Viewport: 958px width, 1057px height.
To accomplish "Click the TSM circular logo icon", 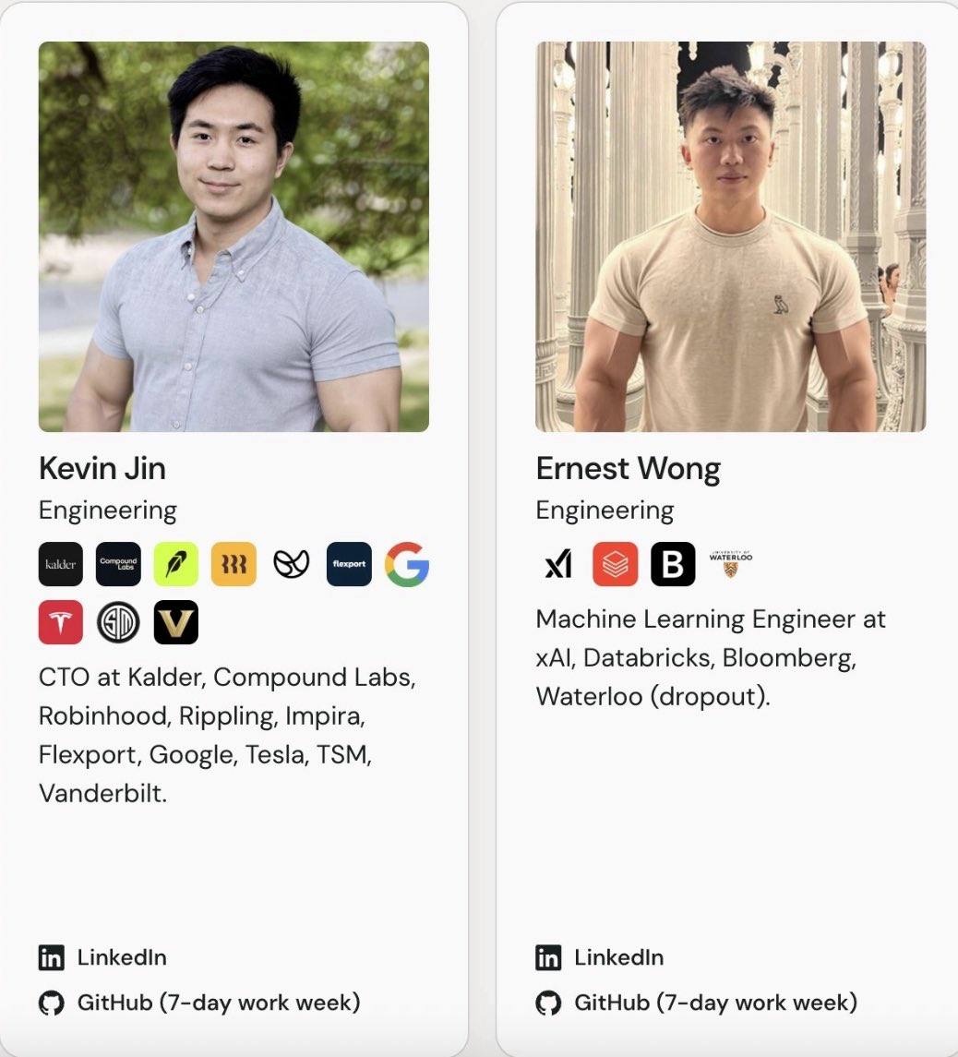I will point(118,622).
